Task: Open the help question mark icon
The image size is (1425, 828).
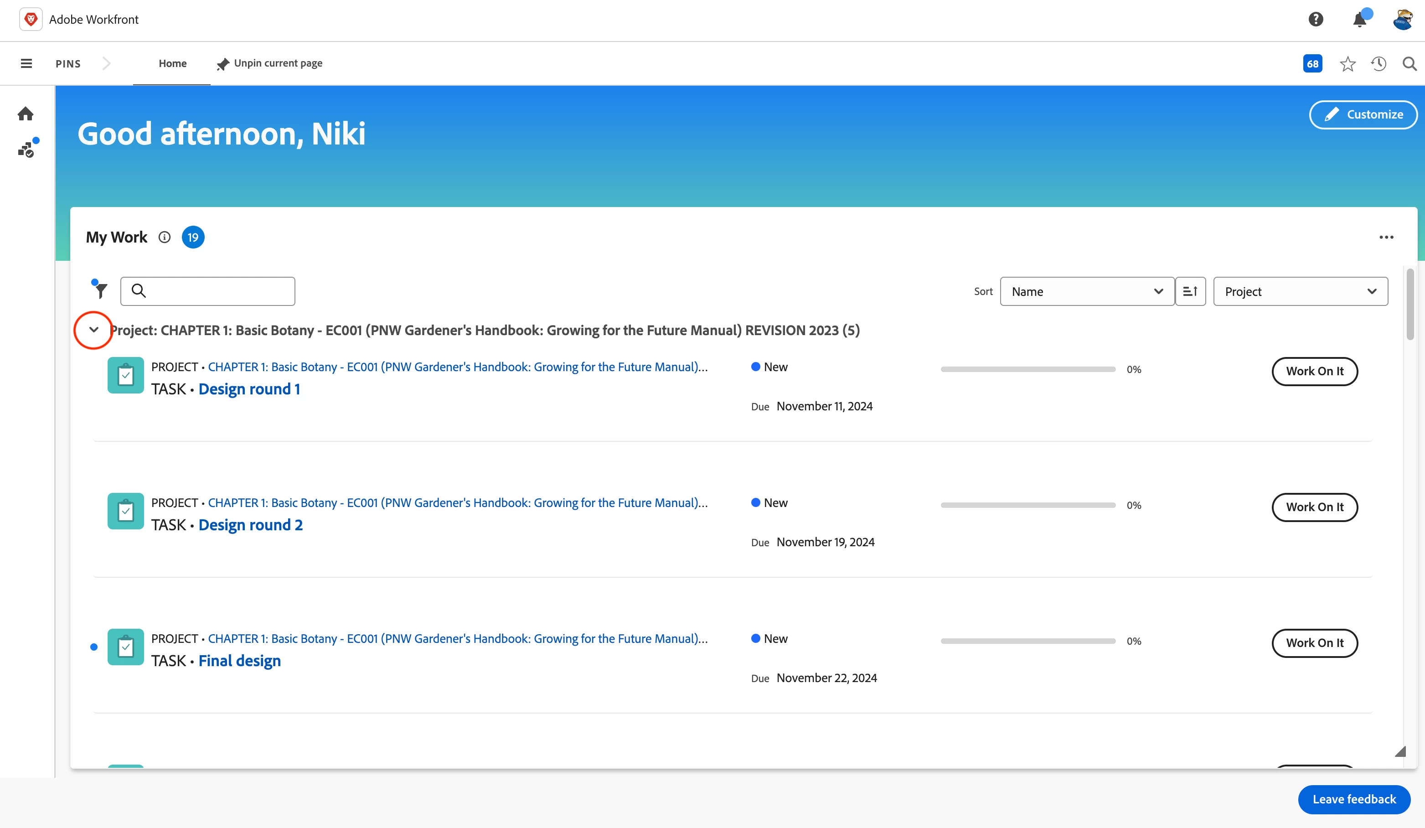Action: point(1315,19)
